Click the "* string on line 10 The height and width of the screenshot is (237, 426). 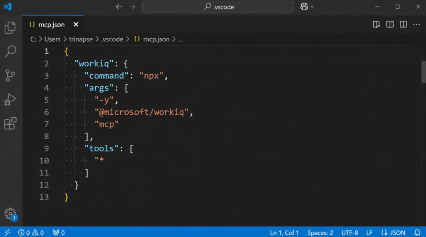[99, 160]
